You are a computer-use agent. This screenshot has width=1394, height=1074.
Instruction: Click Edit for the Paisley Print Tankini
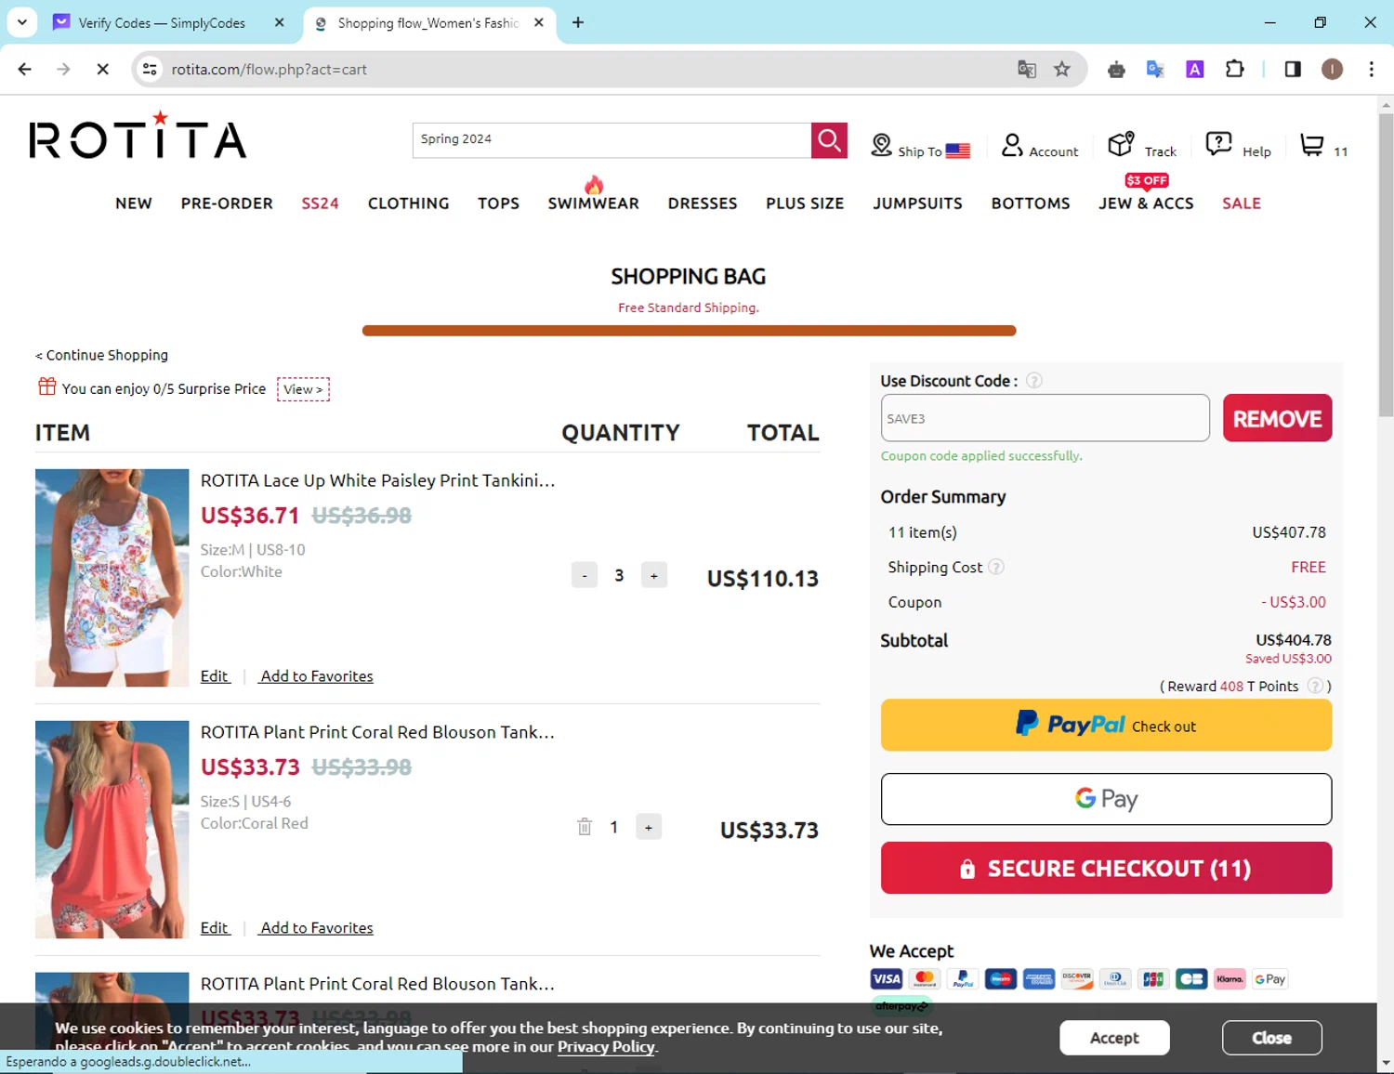215,676
